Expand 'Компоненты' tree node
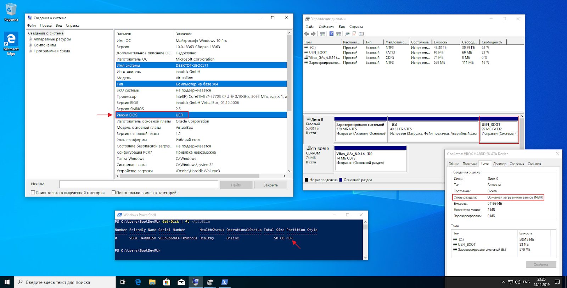This screenshot has width=567, height=288. point(30,45)
